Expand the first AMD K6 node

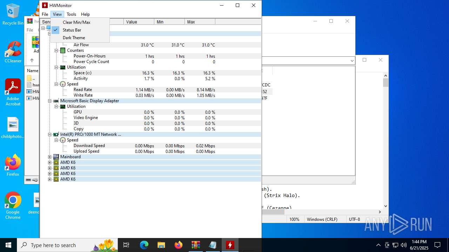coord(49,162)
